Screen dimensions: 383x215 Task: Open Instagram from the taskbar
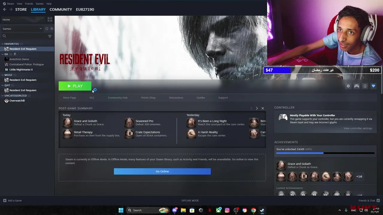point(227,210)
